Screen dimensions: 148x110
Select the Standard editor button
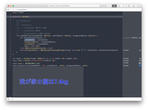point(114,6)
